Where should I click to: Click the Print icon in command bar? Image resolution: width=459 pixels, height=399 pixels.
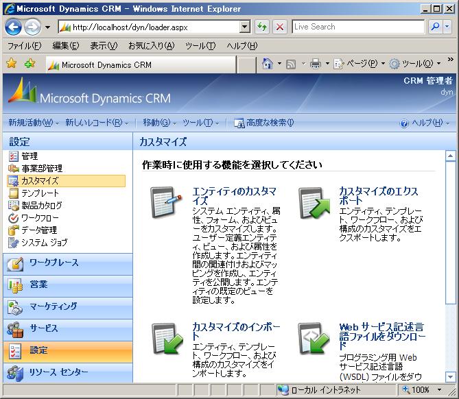316,64
